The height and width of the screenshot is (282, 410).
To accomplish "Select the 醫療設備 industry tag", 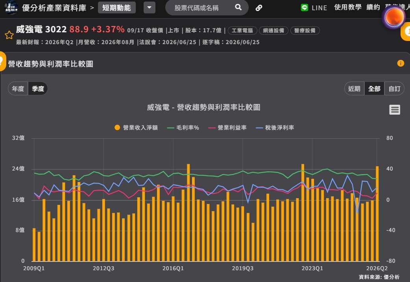I will (305, 31).
